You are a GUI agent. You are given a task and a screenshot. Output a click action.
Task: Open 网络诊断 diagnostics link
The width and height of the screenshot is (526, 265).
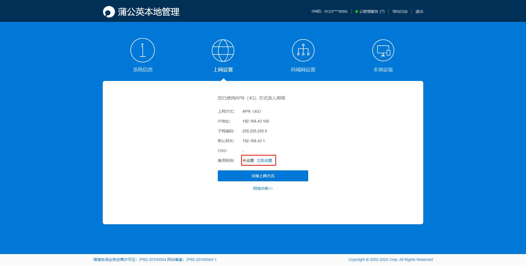[x=263, y=188]
